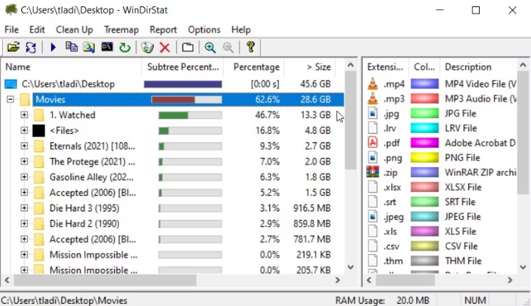Click the Open folder toolbar icon

click(x=14, y=47)
